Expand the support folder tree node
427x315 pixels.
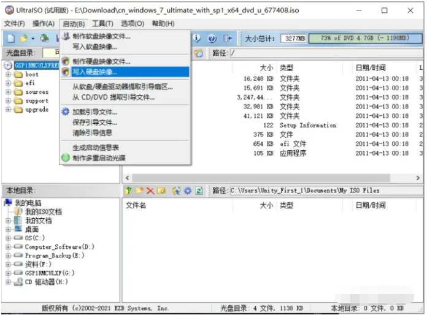coord(8,101)
